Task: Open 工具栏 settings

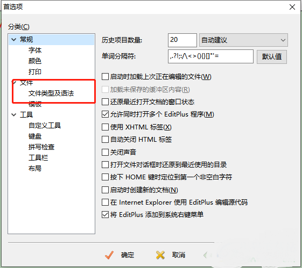Action: click(x=38, y=158)
